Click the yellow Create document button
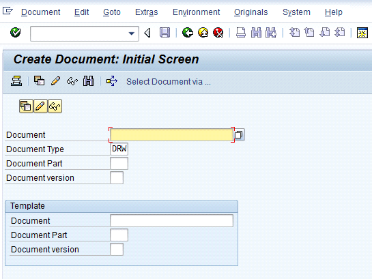This screenshot has height=279, width=372. click(26, 106)
